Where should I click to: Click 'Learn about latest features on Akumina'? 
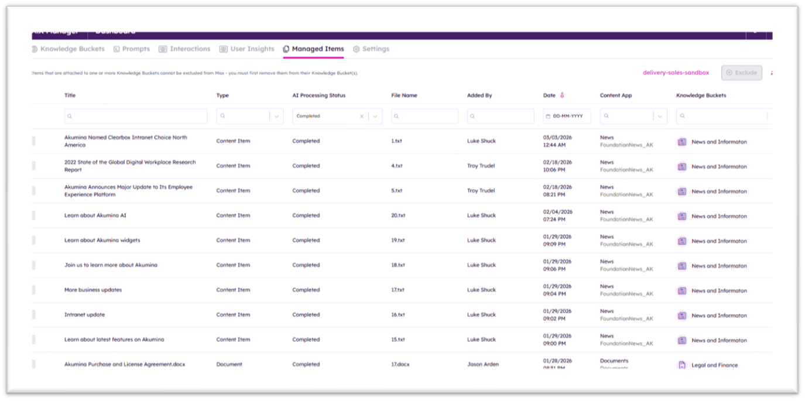pyautogui.click(x=114, y=340)
